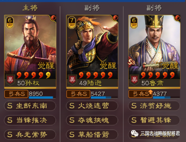Click the yin-yang icon on 孙权's card

(53, 18)
